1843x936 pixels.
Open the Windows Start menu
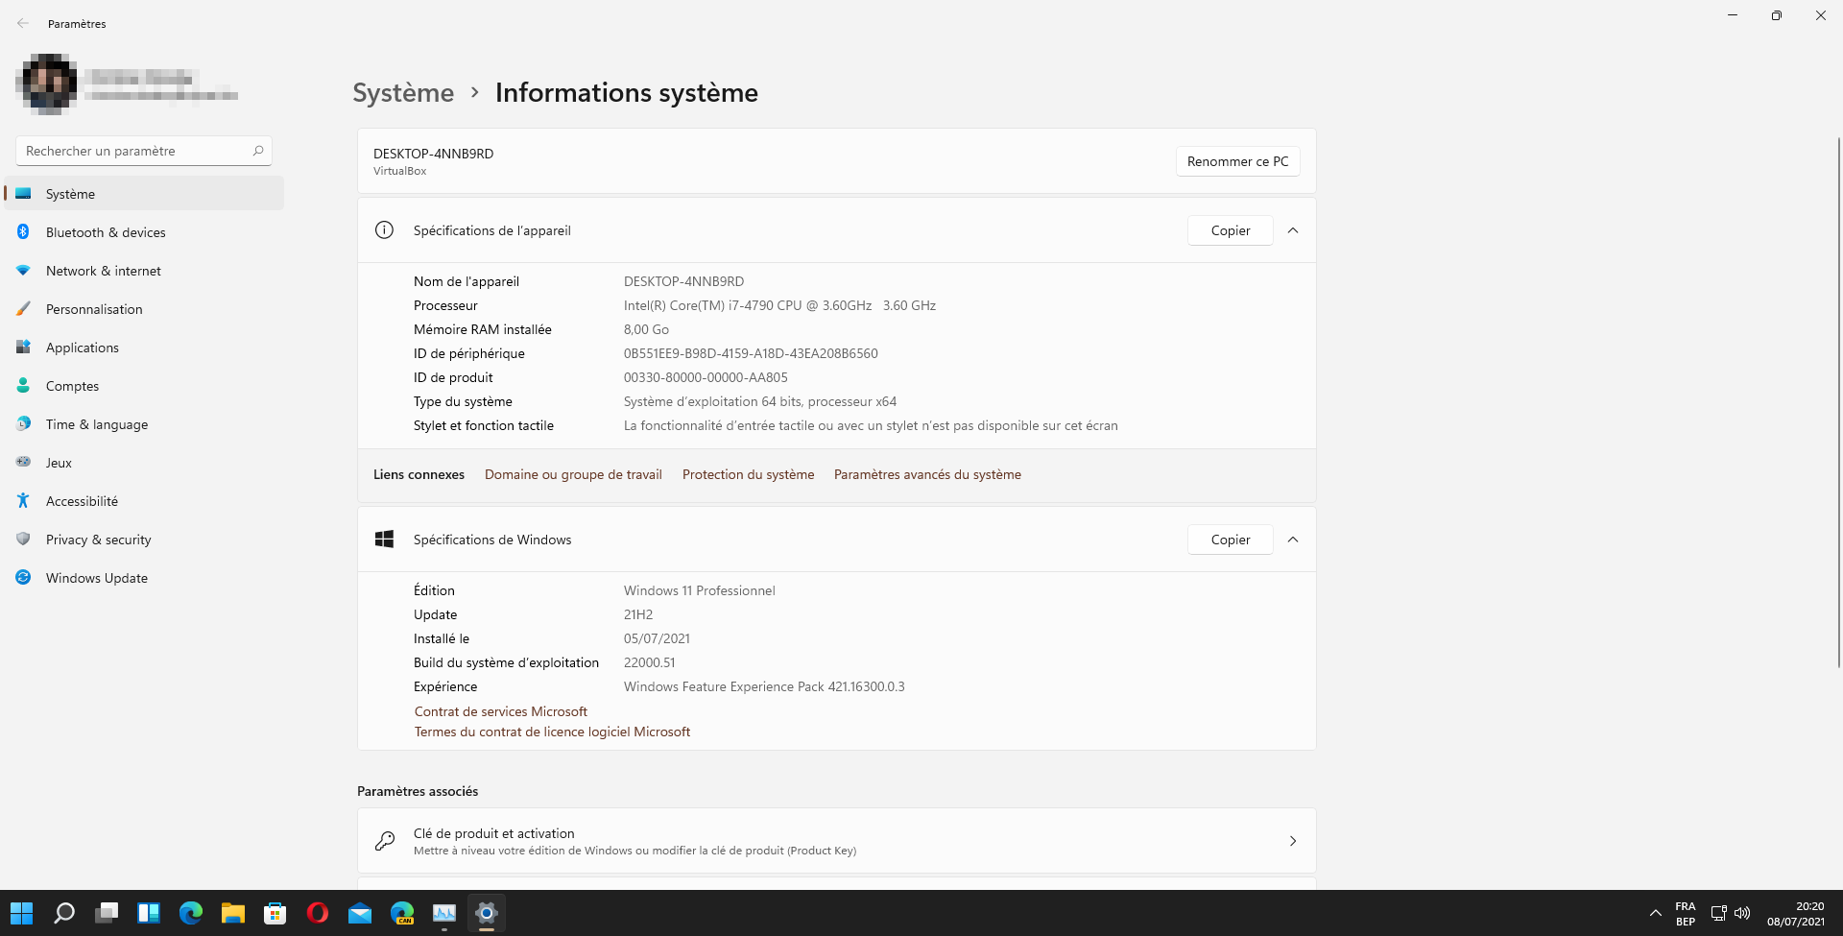click(21, 913)
